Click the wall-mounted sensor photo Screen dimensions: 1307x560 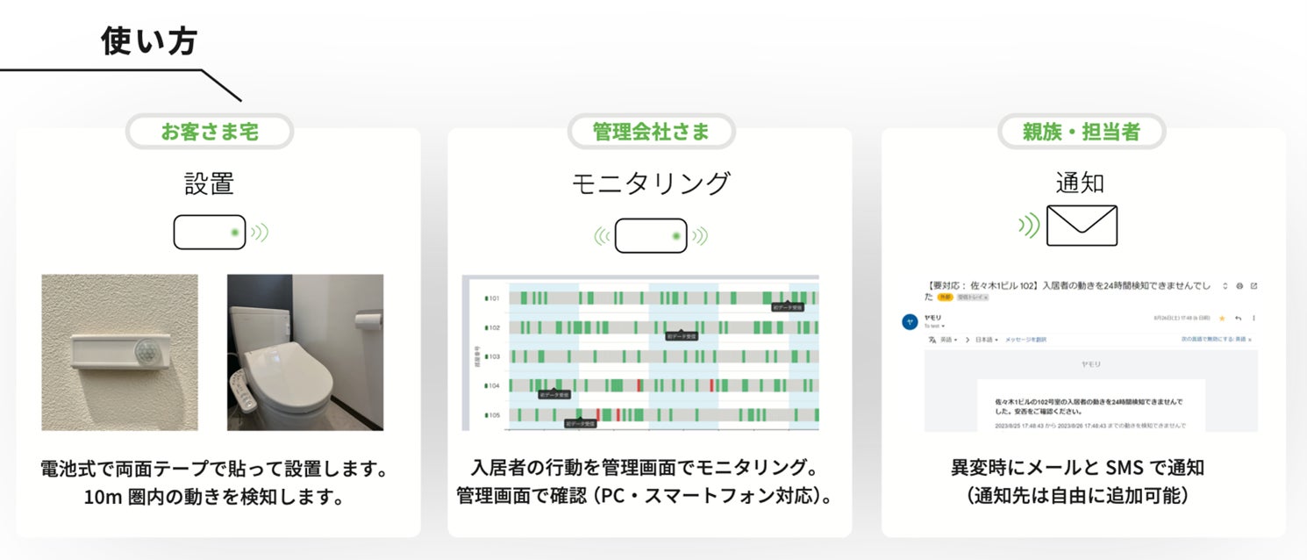coord(120,352)
